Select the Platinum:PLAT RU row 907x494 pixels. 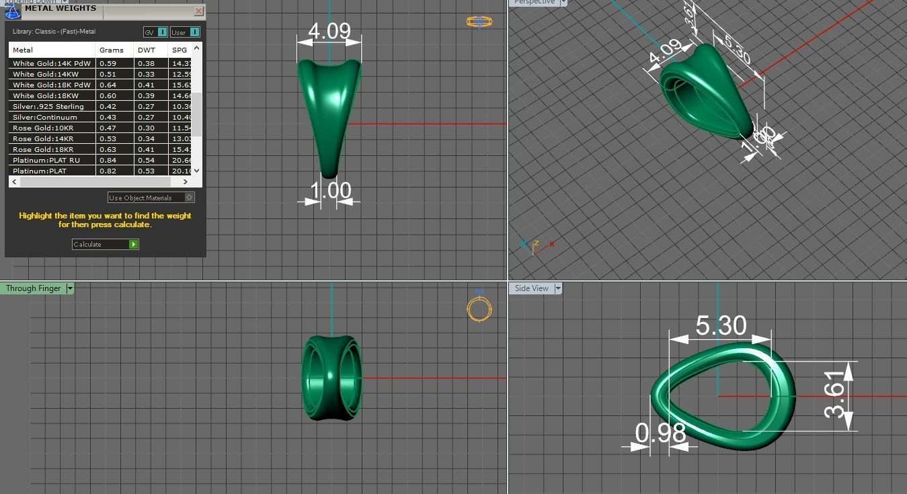101,160
